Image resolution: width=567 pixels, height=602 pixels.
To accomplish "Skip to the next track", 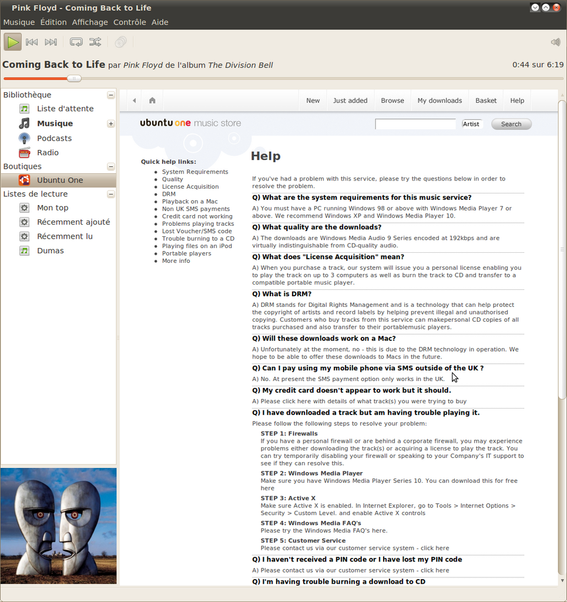I will (x=51, y=42).
